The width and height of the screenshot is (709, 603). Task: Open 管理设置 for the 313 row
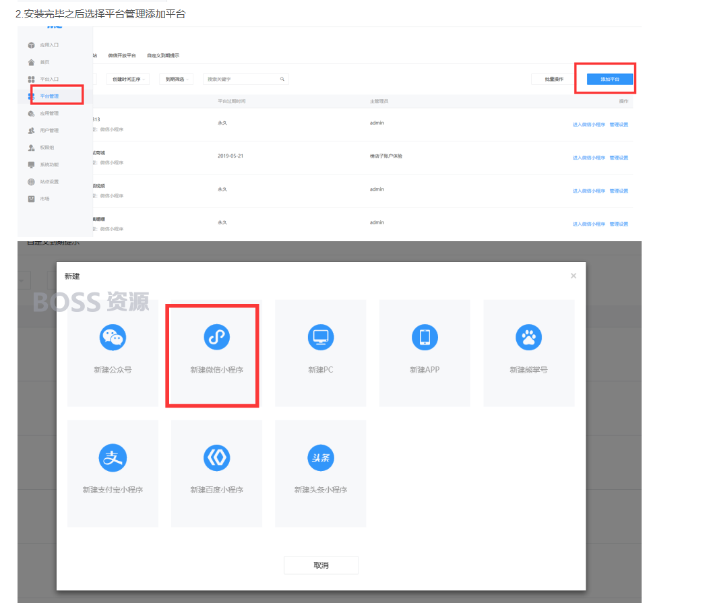tap(619, 125)
